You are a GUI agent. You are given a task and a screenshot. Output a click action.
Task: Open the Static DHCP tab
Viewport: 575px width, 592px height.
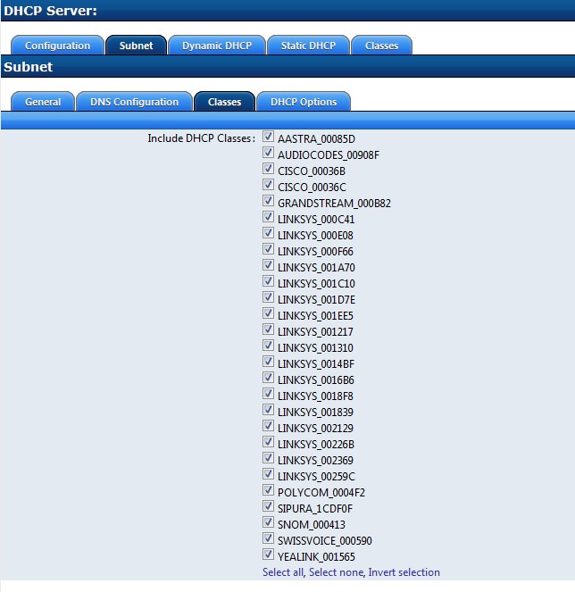tap(308, 46)
